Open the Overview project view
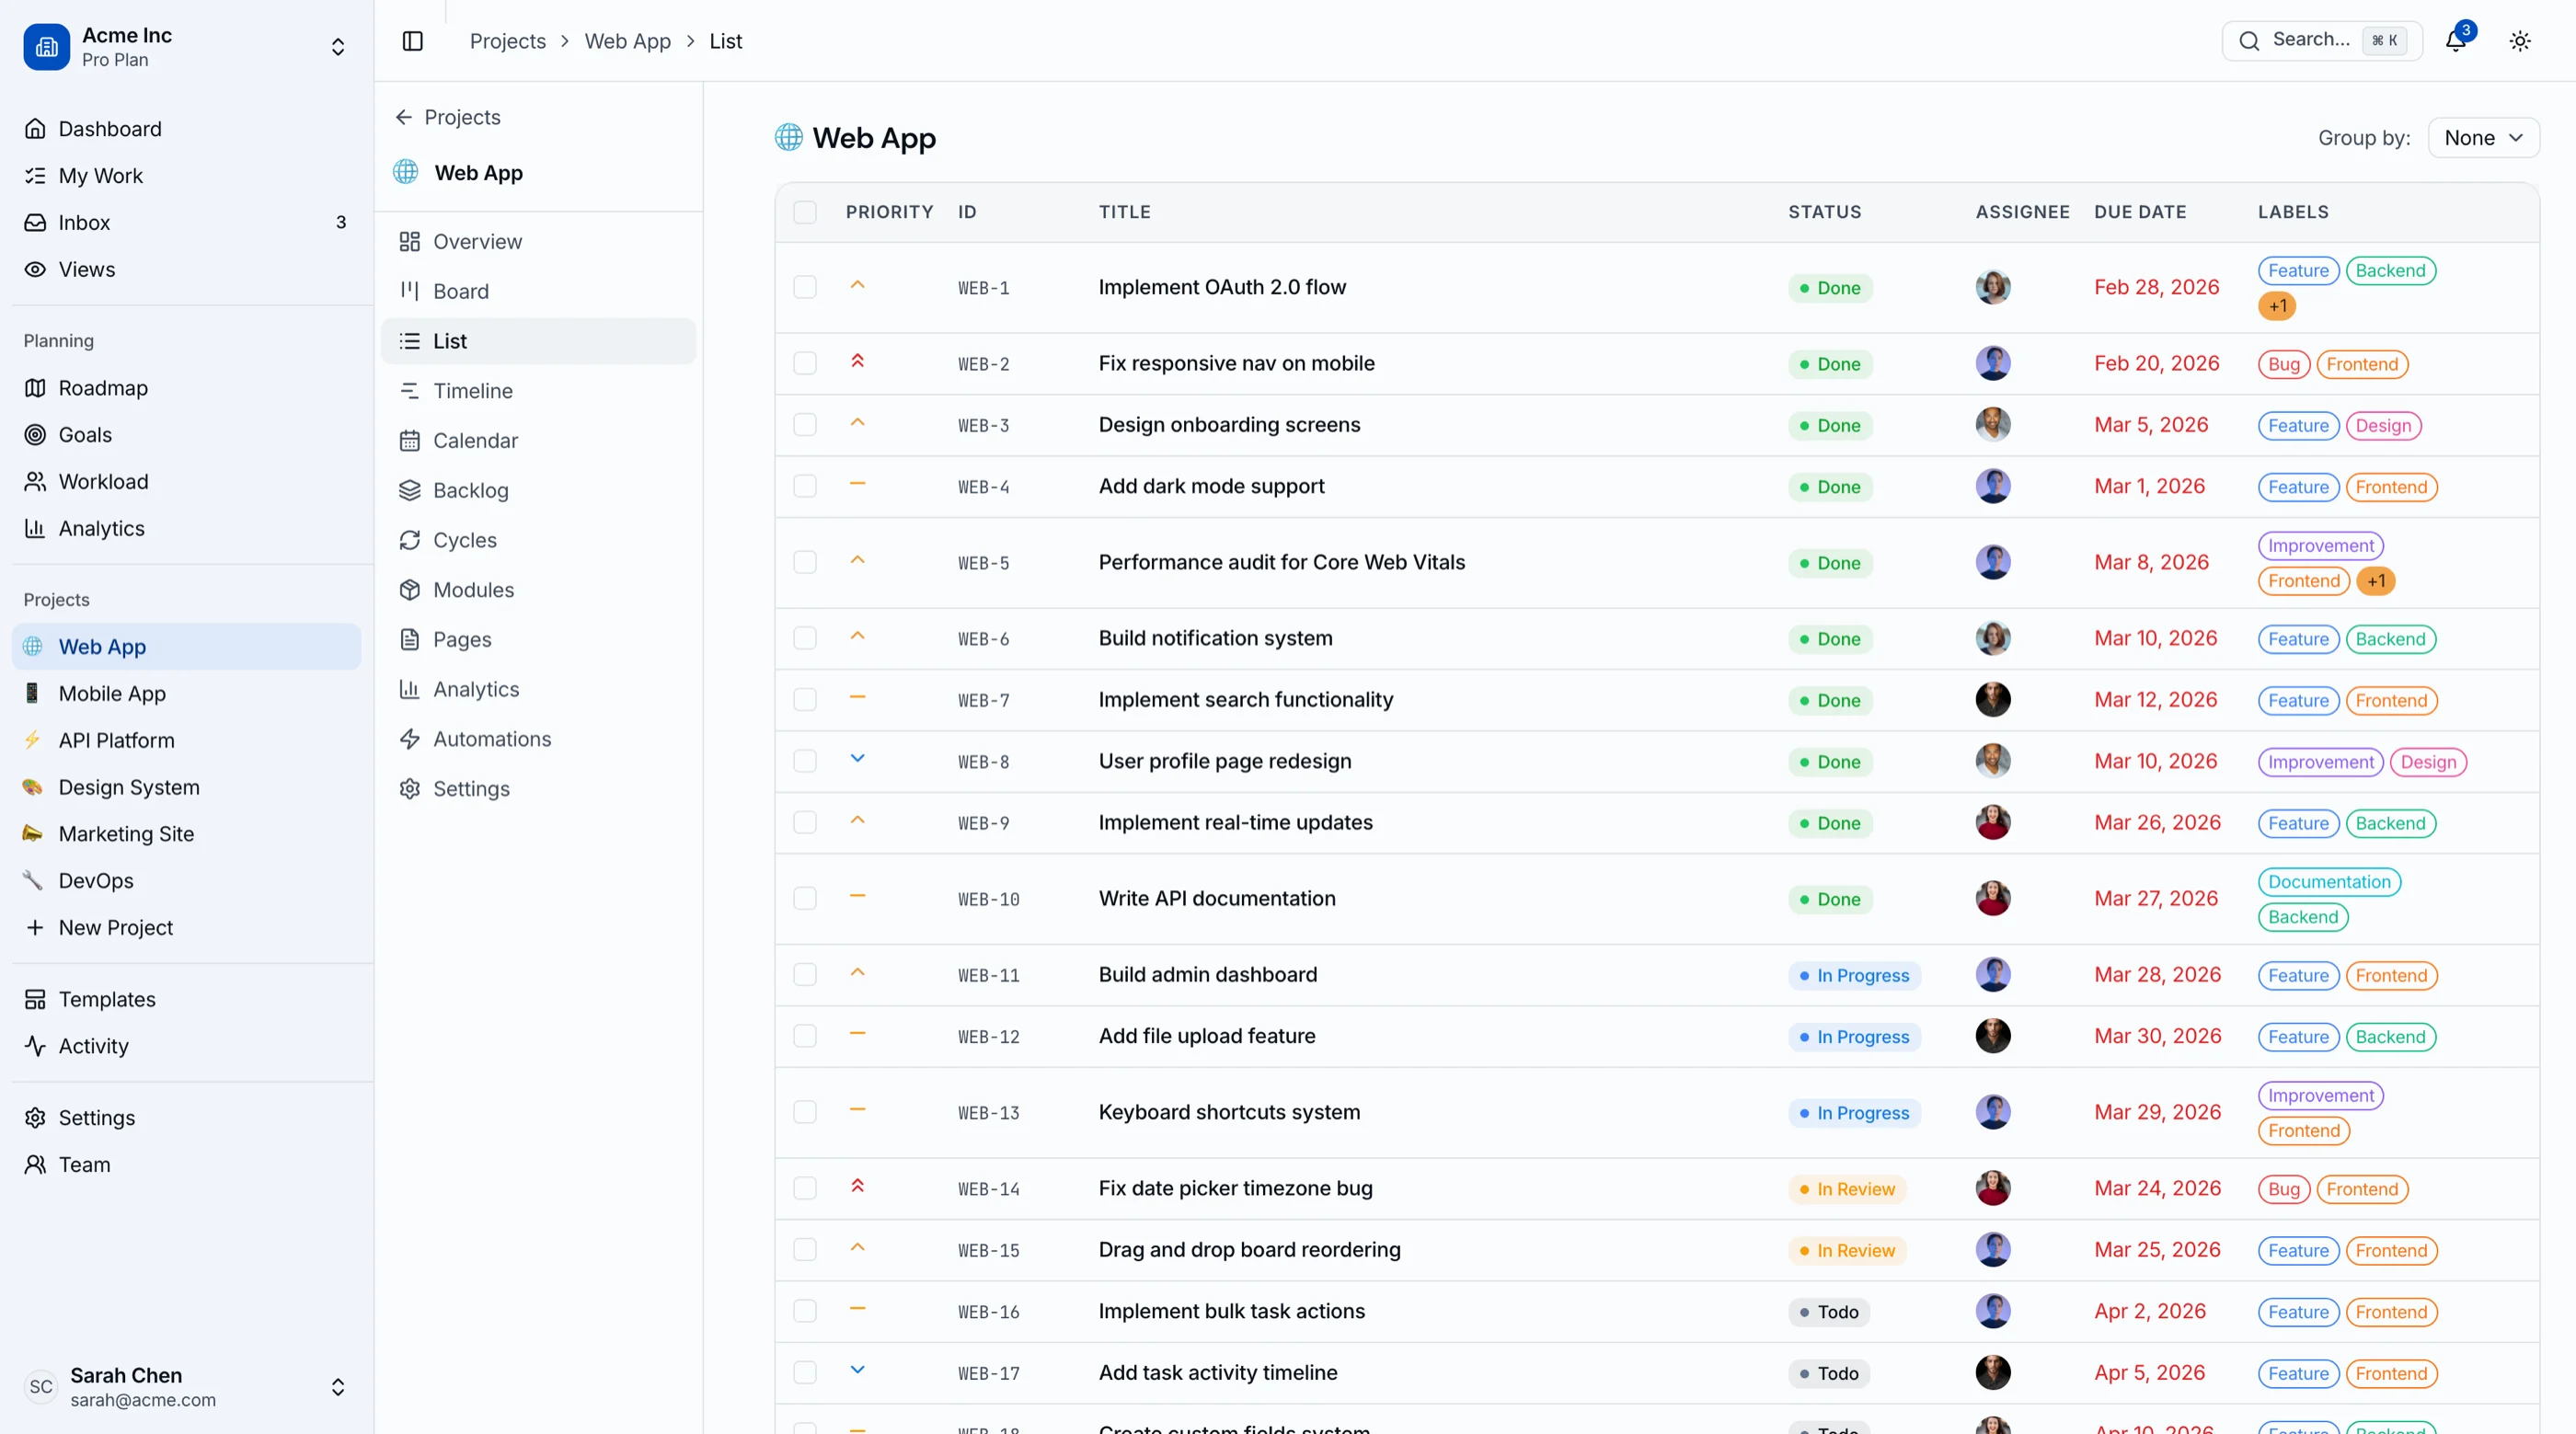Screen dimensions: 2576x1434 point(538,241)
